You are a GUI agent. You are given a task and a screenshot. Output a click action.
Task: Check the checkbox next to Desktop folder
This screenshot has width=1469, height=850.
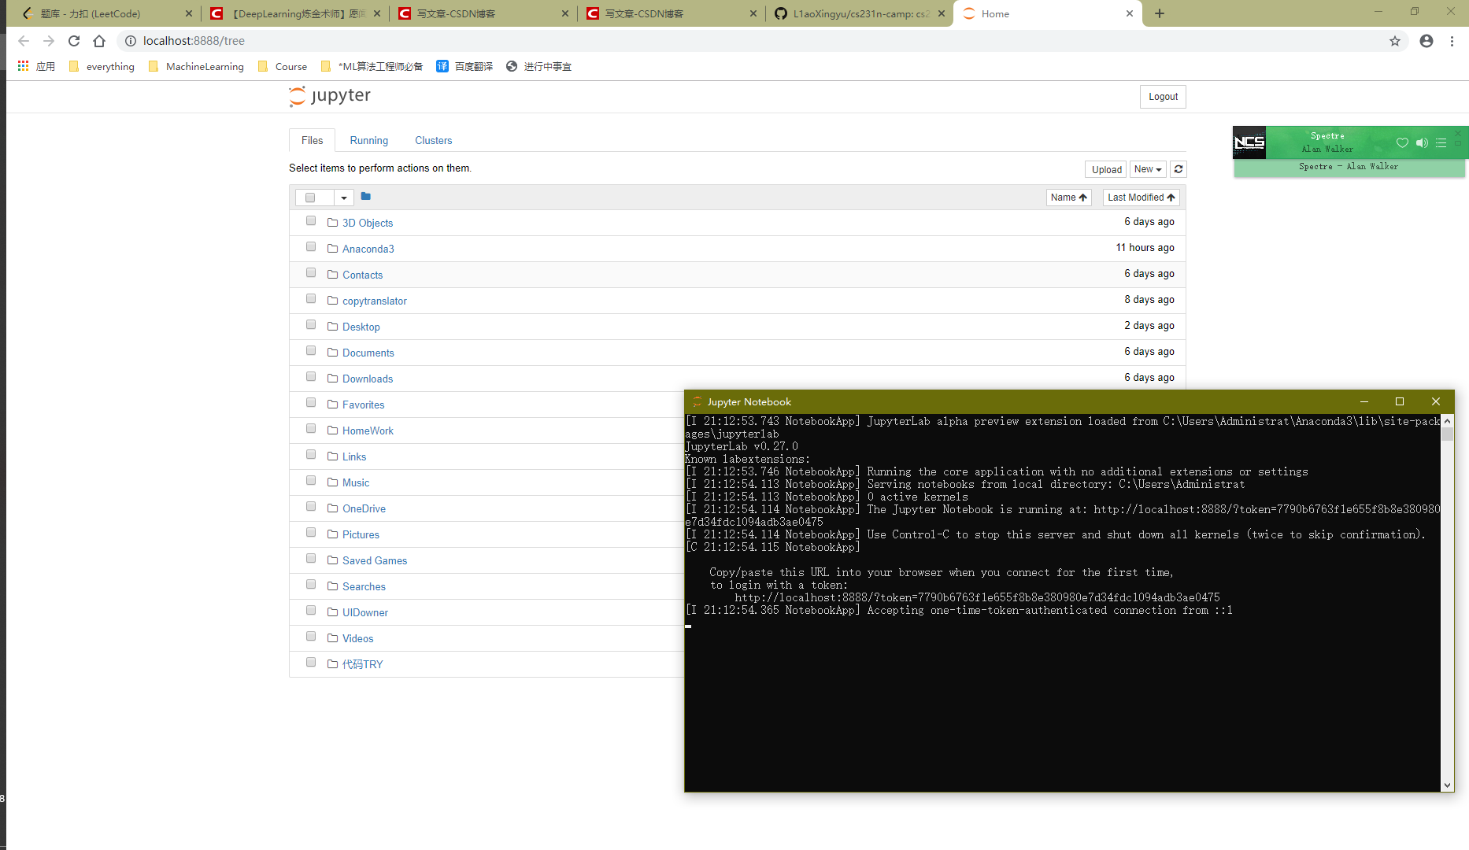[x=310, y=324]
